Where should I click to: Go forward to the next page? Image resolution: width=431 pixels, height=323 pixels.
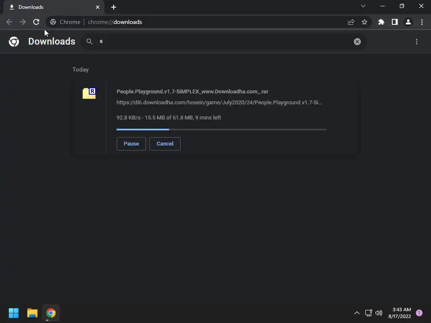click(x=23, y=22)
